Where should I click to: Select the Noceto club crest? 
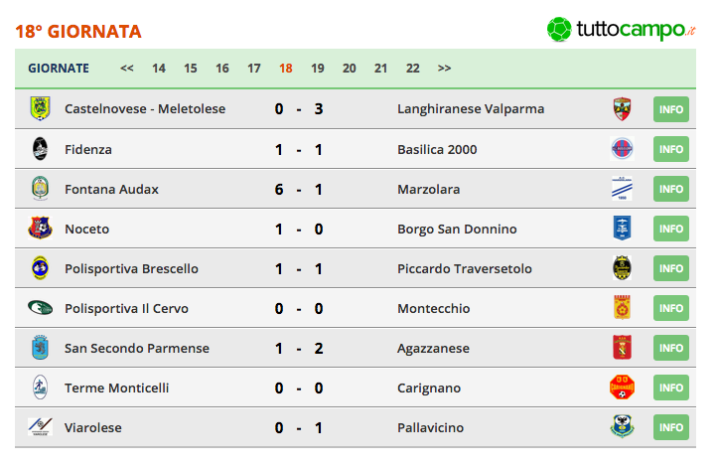pos(40,228)
